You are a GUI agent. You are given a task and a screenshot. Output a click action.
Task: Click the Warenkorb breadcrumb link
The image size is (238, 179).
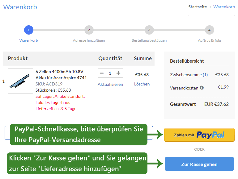tap(224, 7)
